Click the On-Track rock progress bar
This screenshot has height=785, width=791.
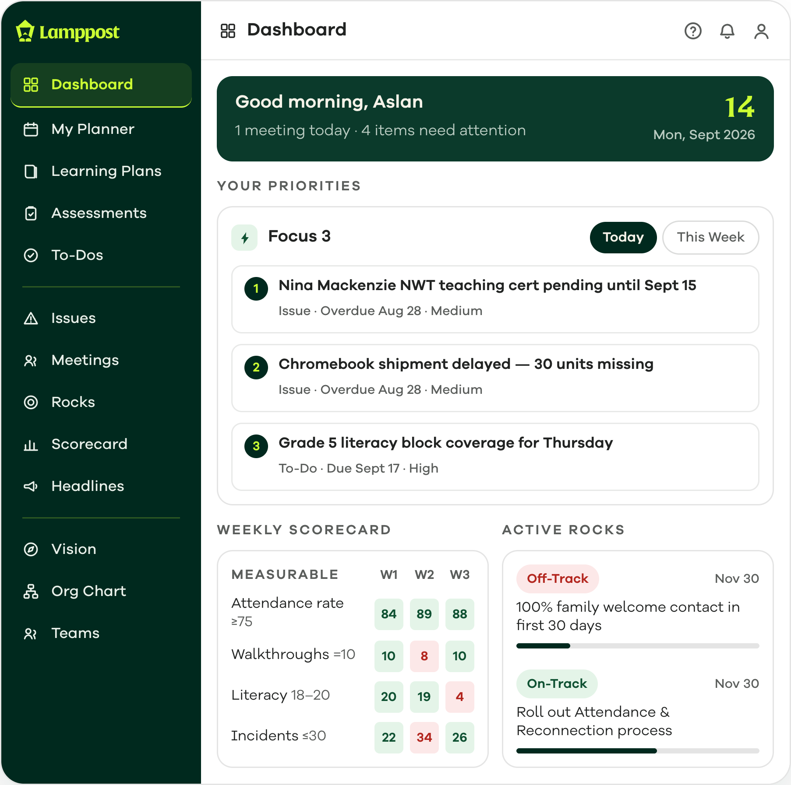click(x=638, y=751)
